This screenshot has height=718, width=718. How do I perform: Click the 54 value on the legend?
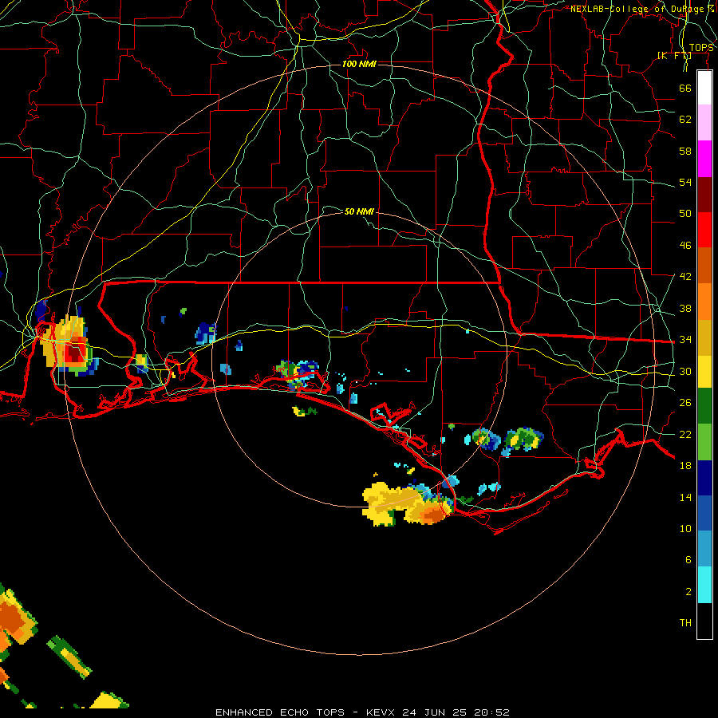(685, 182)
